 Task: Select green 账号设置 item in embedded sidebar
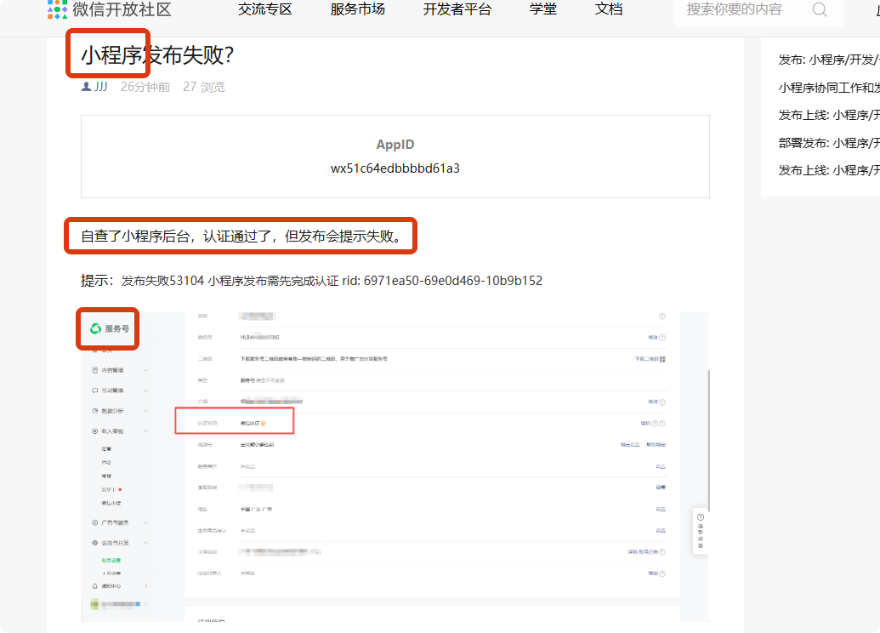pyautogui.click(x=111, y=560)
